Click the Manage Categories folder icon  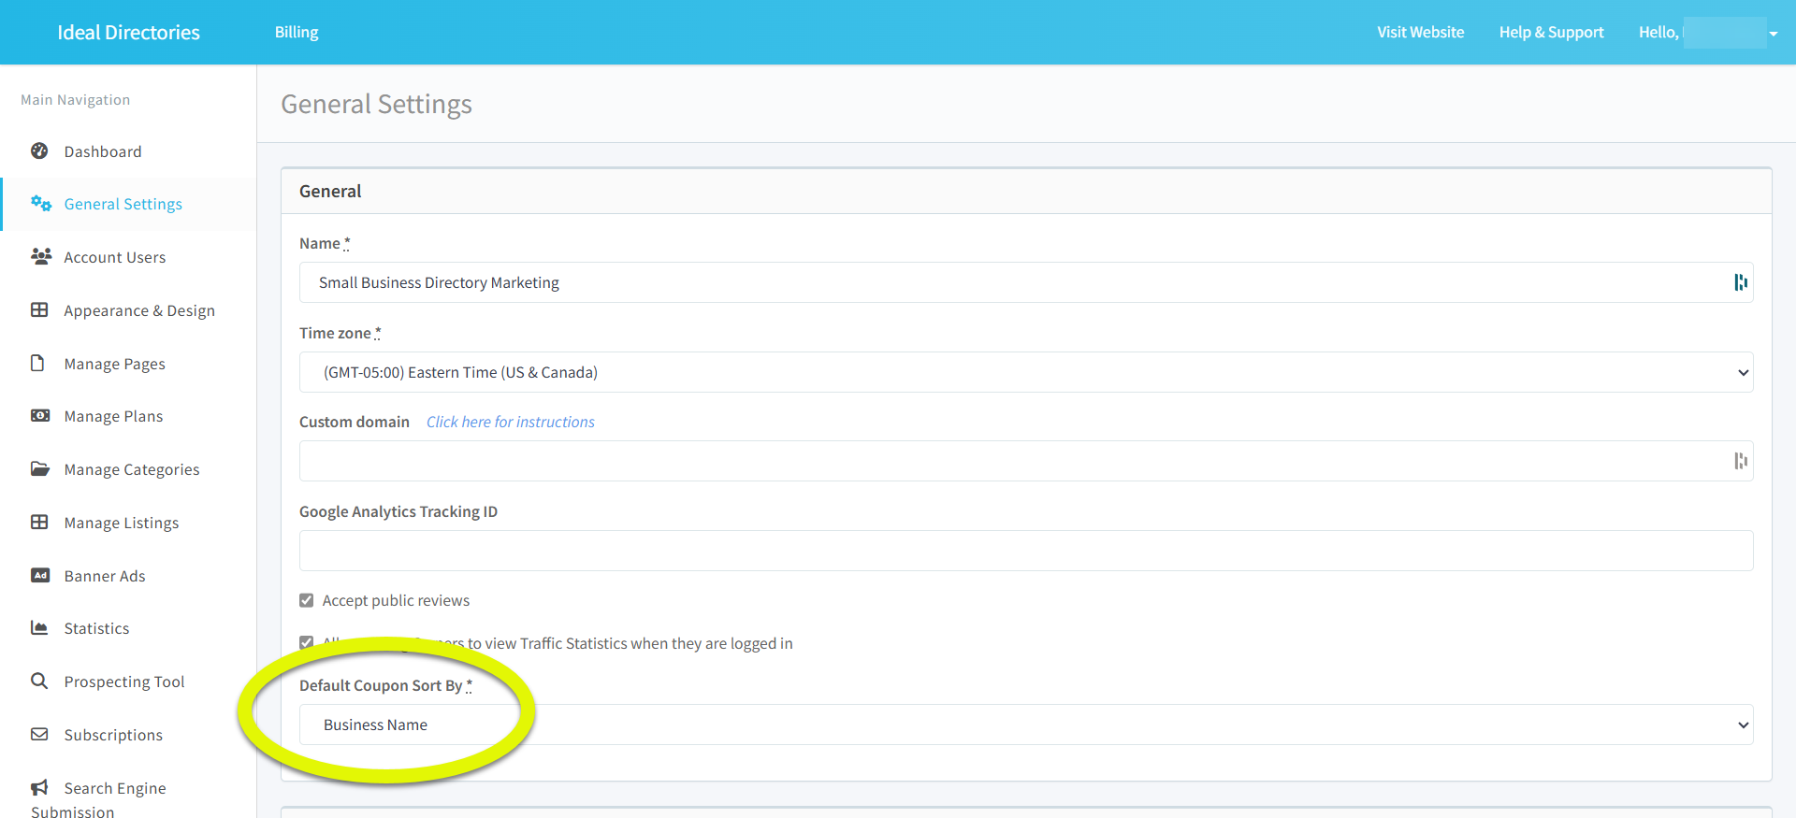click(x=40, y=468)
